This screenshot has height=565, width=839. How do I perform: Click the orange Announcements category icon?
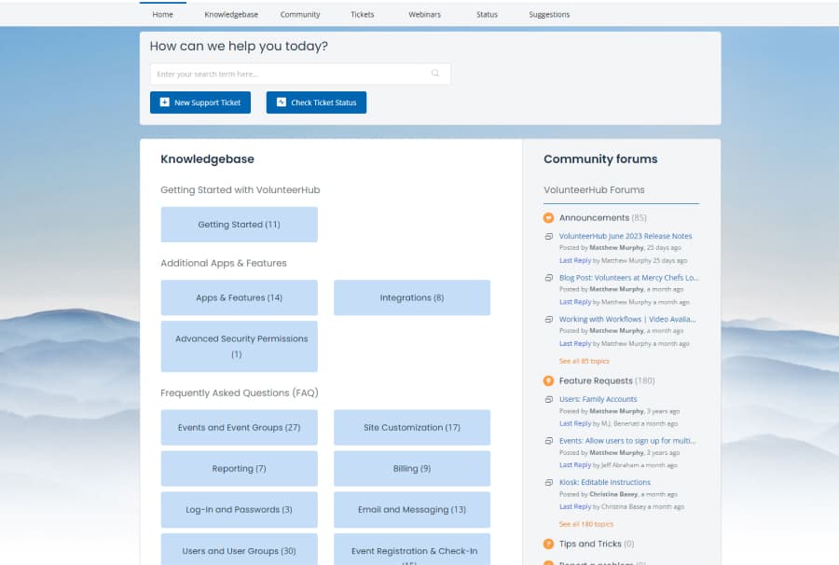pyautogui.click(x=548, y=217)
